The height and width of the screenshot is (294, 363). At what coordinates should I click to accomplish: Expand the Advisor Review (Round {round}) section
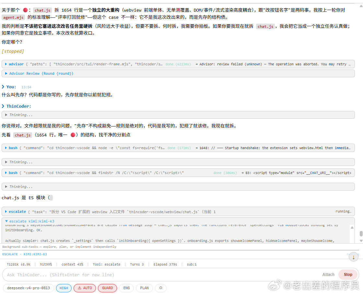[x=178, y=73]
